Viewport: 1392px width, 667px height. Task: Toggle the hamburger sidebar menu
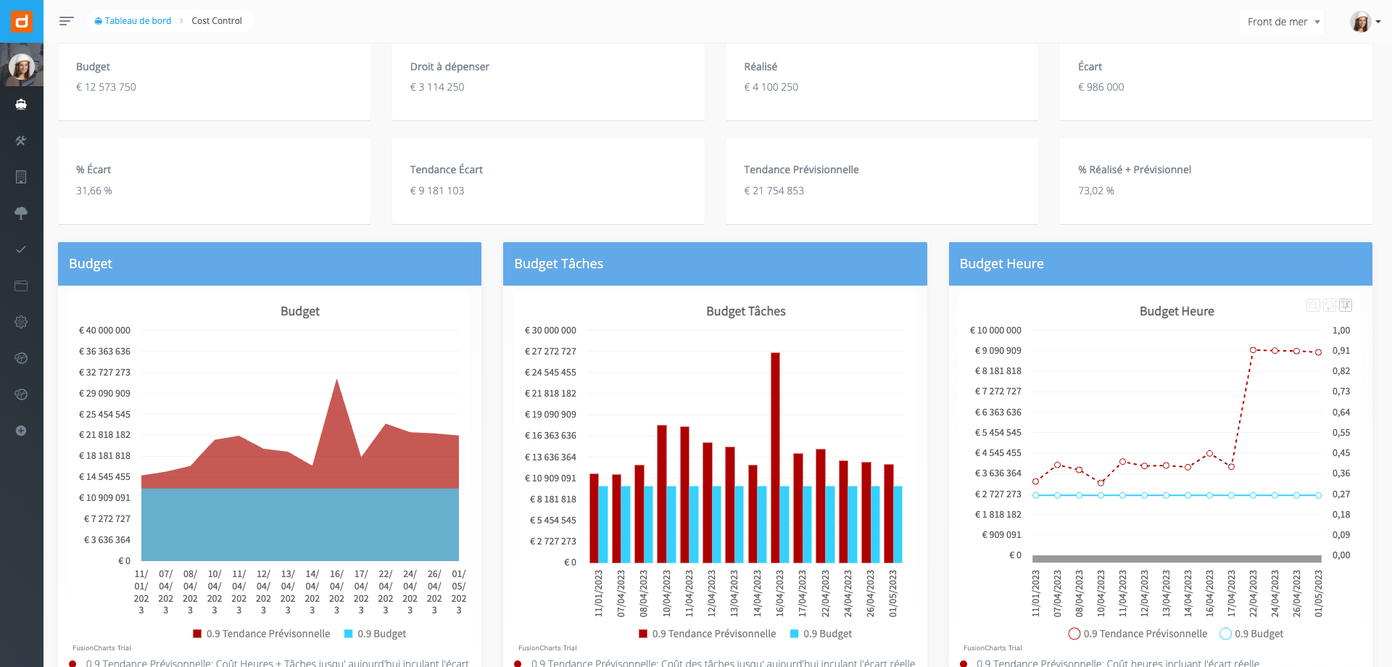67,21
